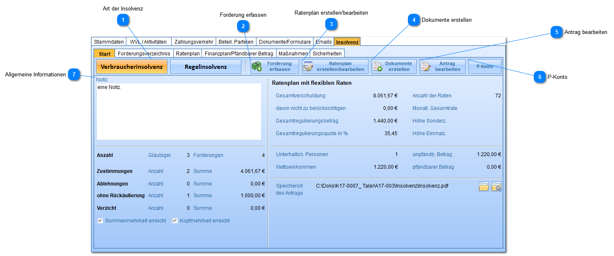Click the Gesamtregulierungsquote value "35,45"
This screenshot has height=256, width=614.
[391, 133]
